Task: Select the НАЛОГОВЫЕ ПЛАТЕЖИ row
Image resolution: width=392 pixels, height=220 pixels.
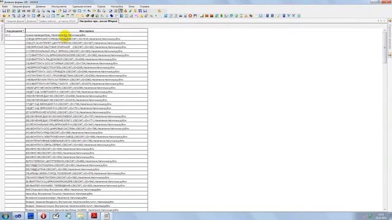Action: [x=86, y=177]
